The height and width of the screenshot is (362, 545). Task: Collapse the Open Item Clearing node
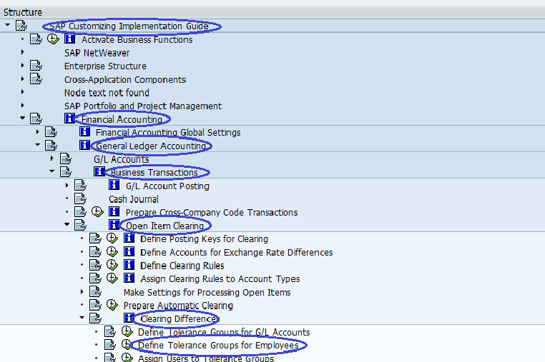click(x=67, y=225)
